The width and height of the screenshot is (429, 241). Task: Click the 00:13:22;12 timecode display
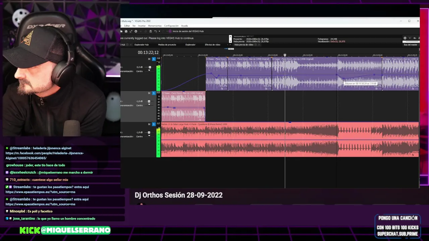pyautogui.click(x=148, y=53)
